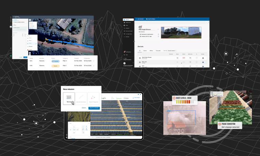Open settings gear for Mod_test row
The height and width of the screenshot is (156, 260).
click(203, 62)
